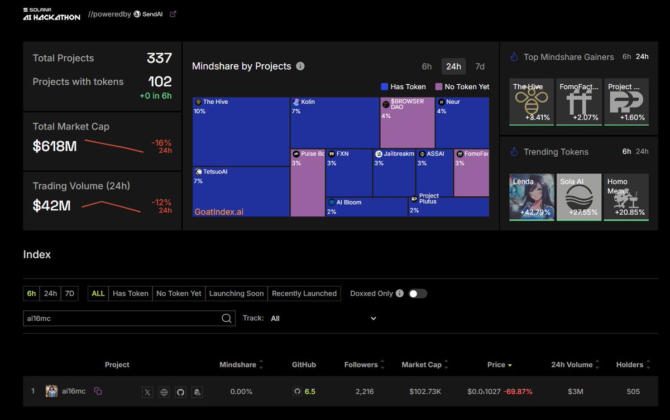Open the Track dropdown showing All
Image resolution: width=670 pixels, height=420 pixels.
click(x=323, y=318)
